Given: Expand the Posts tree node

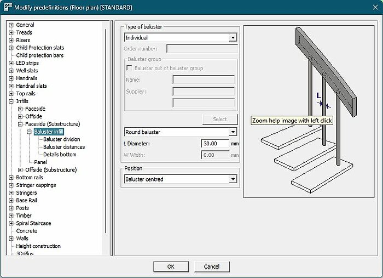Looking at the screenshot, I should click(11, 208).
